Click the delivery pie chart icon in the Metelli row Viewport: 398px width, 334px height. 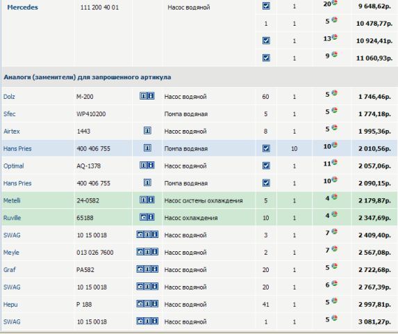click(x=335, y=197)
